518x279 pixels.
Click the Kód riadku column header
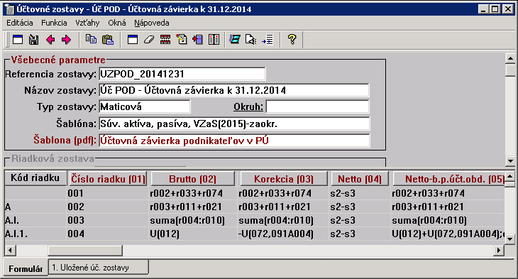[35, 178]
